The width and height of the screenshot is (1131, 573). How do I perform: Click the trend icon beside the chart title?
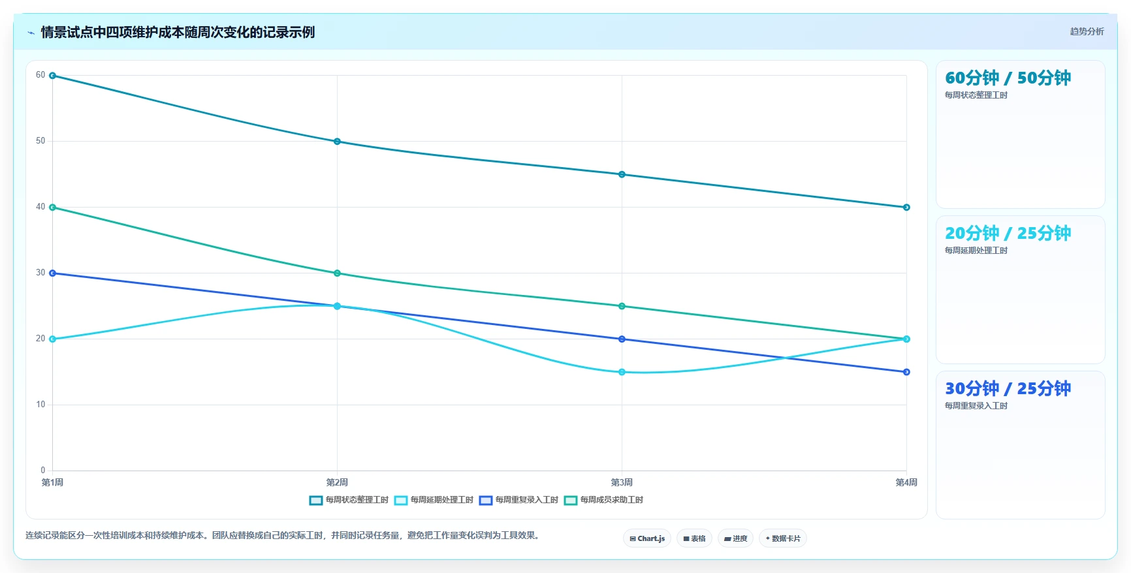(x=31, y=33)
